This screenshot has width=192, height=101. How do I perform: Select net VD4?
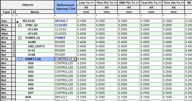click(31, 80)
